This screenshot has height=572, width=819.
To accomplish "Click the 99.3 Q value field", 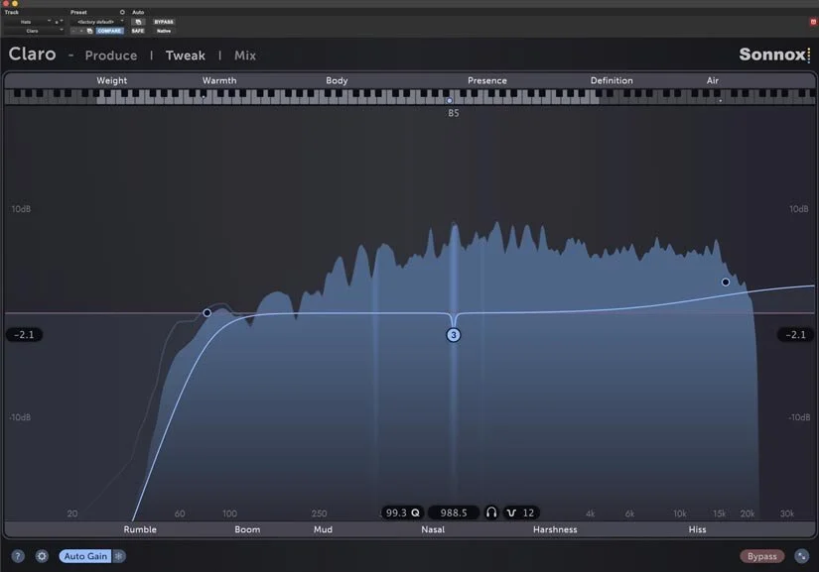I will click(402, 513).
